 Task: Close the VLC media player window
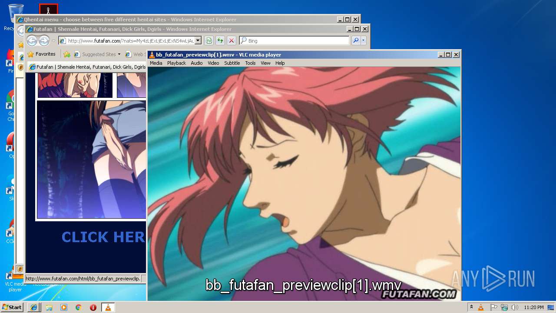456,54
